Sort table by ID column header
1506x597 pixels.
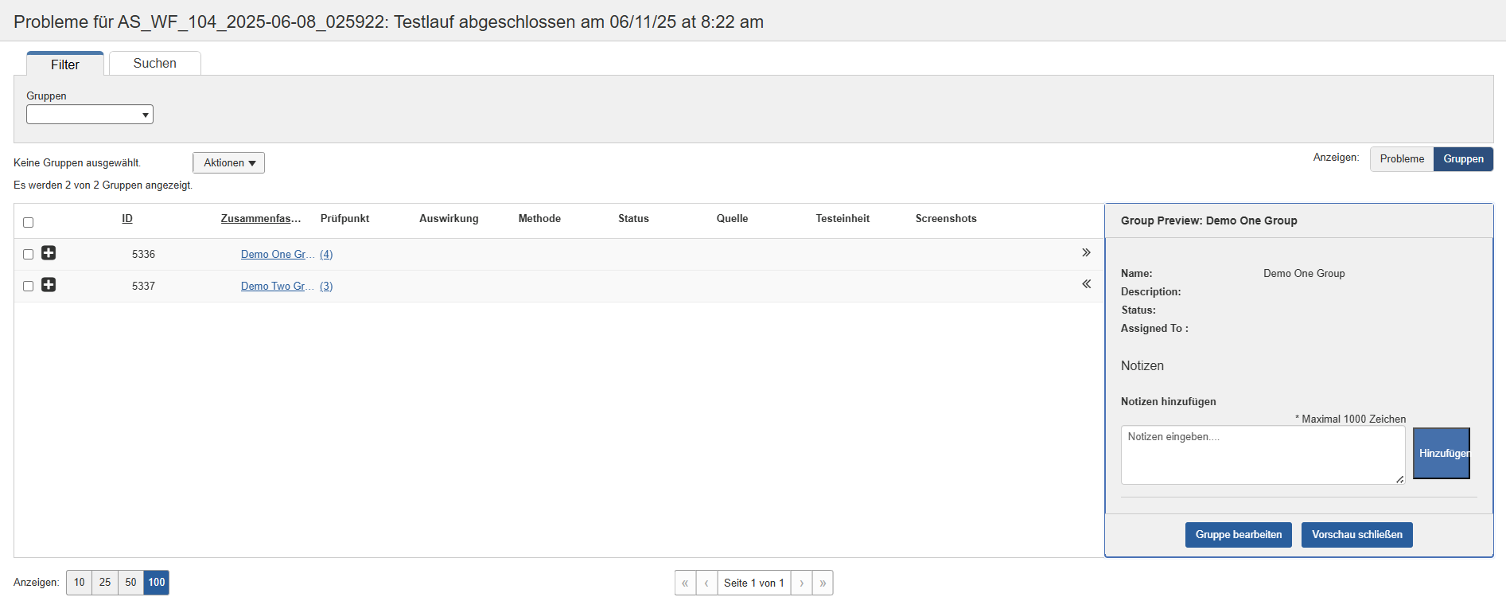127,218
